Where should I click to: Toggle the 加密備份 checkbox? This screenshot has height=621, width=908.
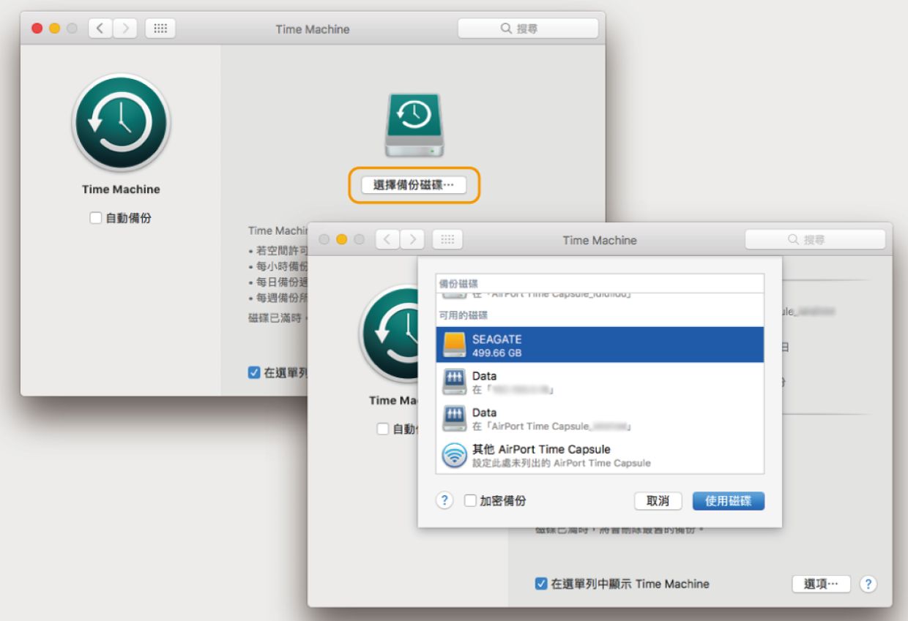coord(470,501)
